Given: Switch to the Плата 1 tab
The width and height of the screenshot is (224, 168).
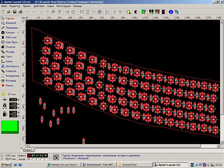Looking at the screenshot, I should coord(28,150).
